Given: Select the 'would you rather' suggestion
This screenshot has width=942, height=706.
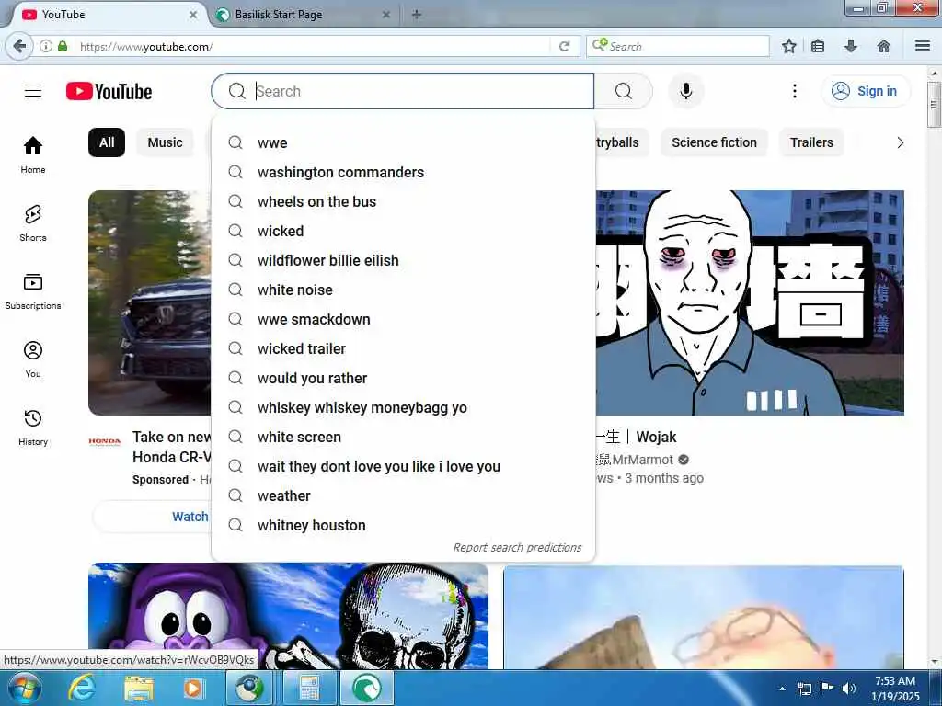Looking at the screenshot, I should (403, 378).
